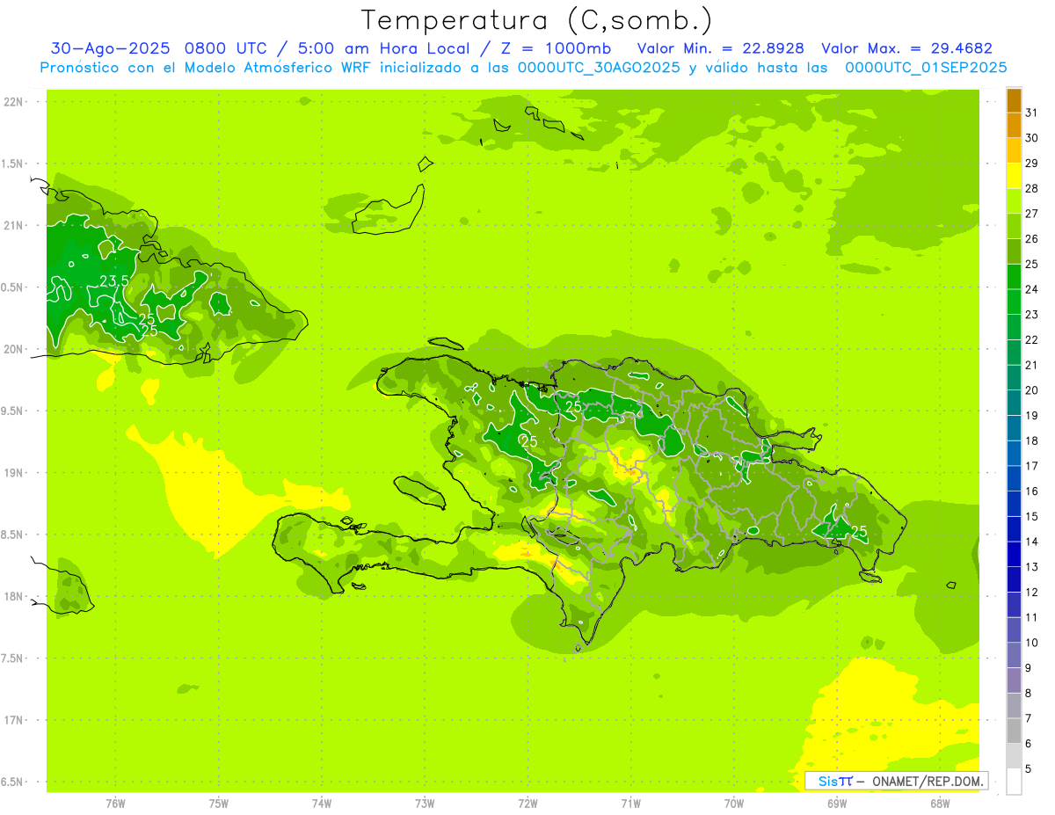Click the color bar label '27'

(x=1032, y=214)
